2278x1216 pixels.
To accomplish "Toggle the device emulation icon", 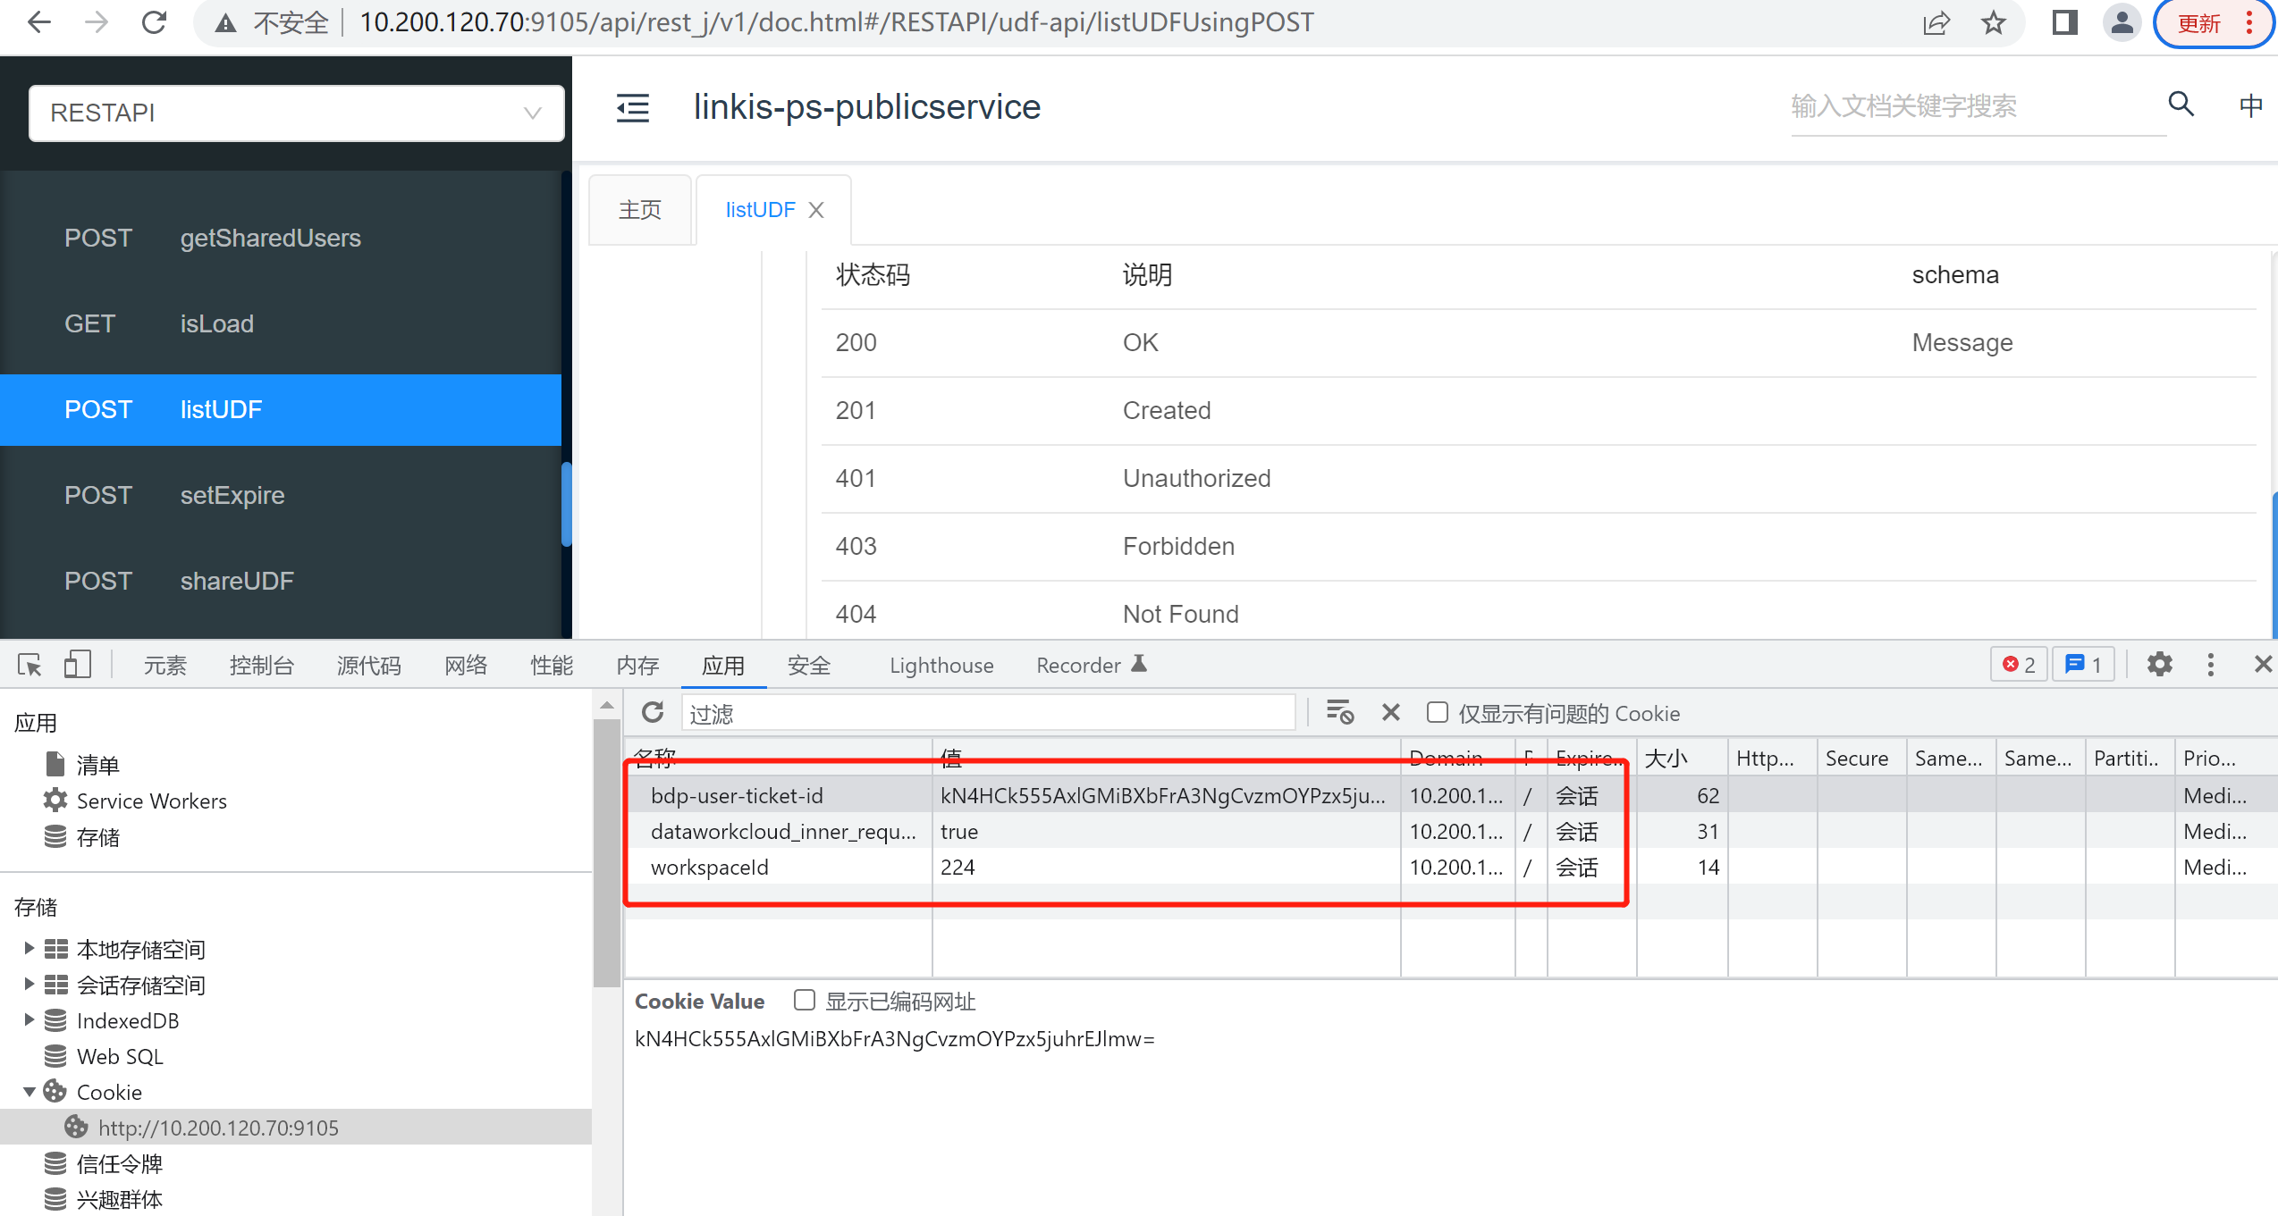I will (77, 664).
